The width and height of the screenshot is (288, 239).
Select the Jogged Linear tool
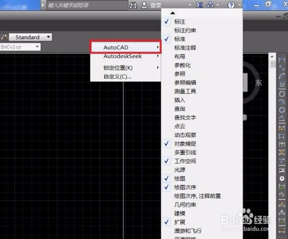pyautogui.click(x=282, y=195)
